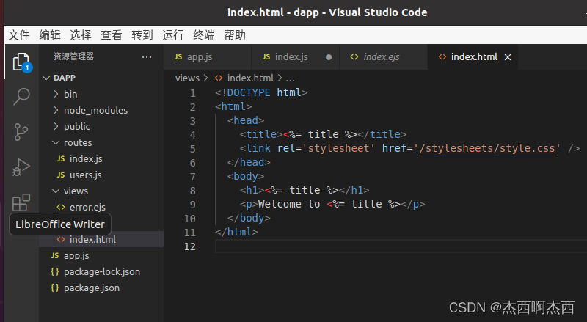The width and height of the screenshot is (587, 322).
Task: Click the 资源管理器 panel title
Action: coord(74,56)
